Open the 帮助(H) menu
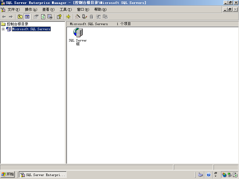The image size is (239, 179). tap(100, 10)
